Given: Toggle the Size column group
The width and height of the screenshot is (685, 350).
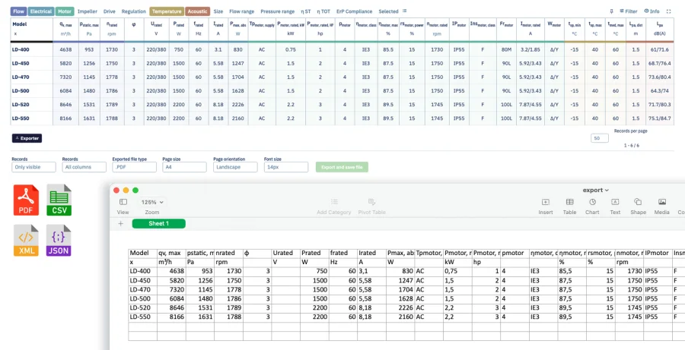Looking at the screenshot, I should [x=218, y=11].
